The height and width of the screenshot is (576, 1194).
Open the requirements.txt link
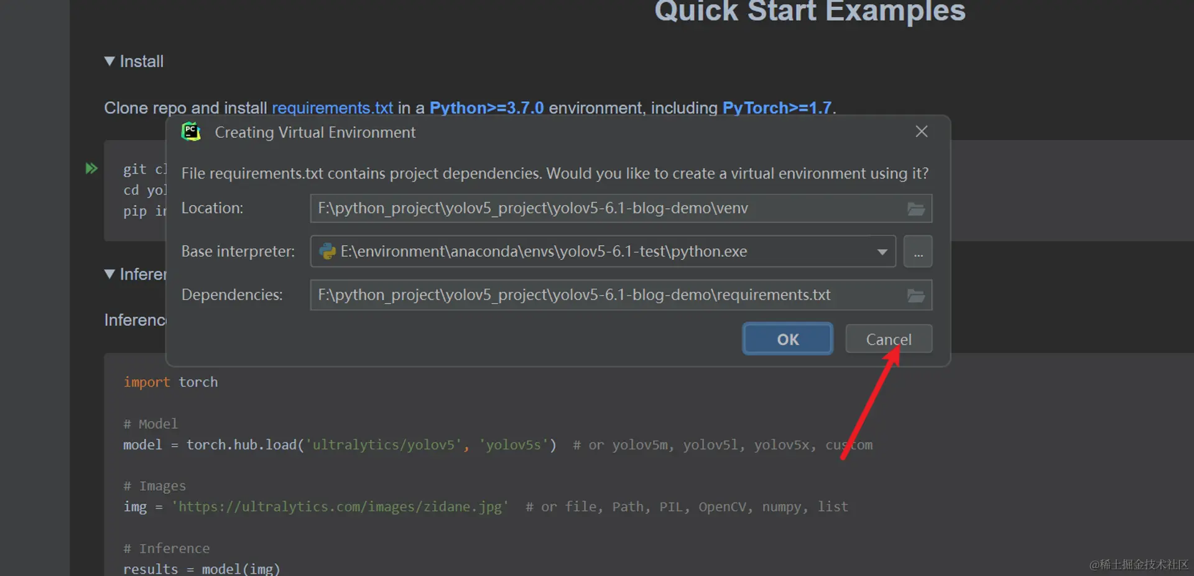(332, 108)
